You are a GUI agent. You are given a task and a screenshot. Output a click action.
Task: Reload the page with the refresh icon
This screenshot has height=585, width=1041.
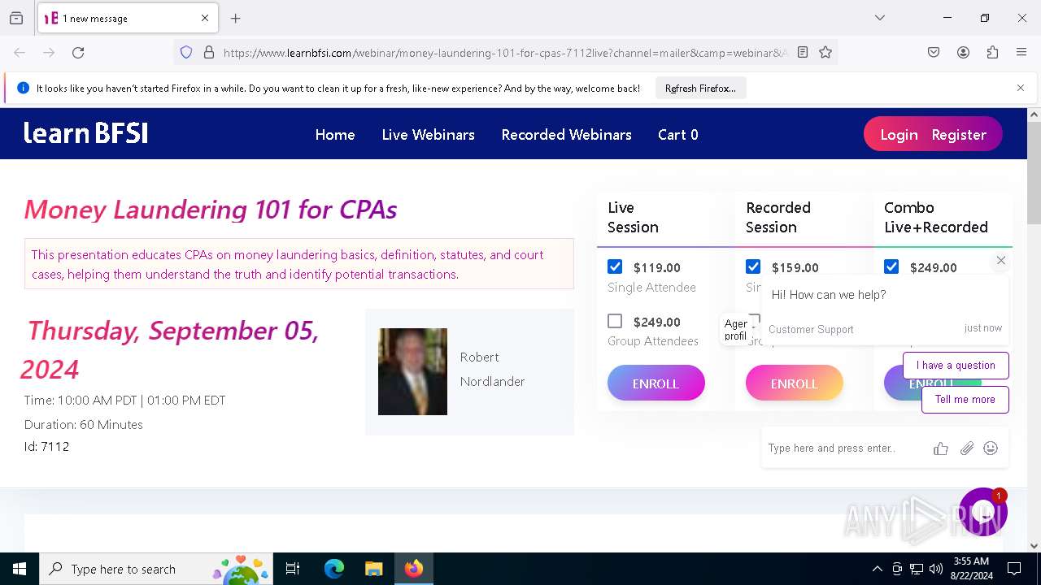78,53
